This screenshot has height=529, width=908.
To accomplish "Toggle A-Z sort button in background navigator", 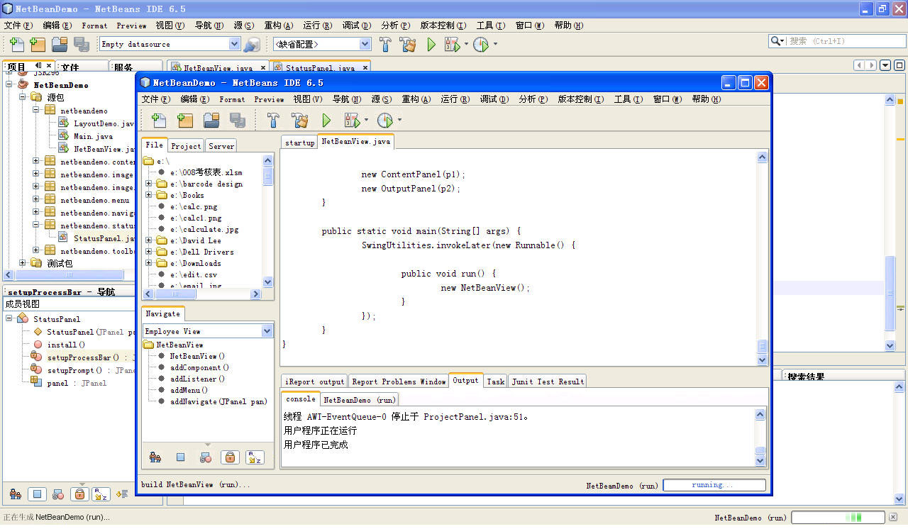I will [x=101, y=494].
